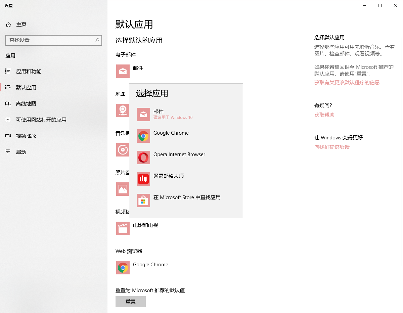The image size is (403, 313).
Task: Open the 启动 settings page
Action: coord(21,152)
